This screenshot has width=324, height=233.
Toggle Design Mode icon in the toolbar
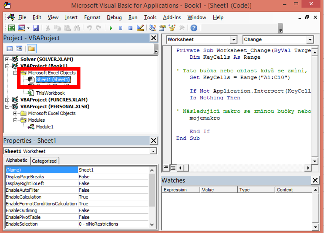(140, 28)
